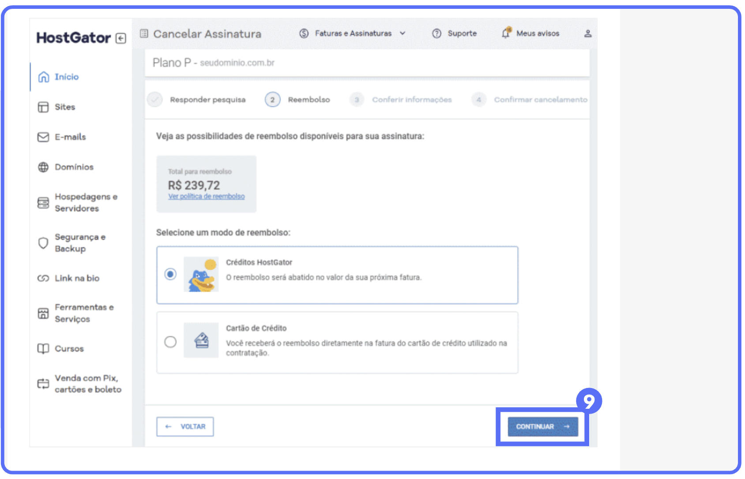
Task: Go to Início in the sidebar
Action: (x=66, y=77)
